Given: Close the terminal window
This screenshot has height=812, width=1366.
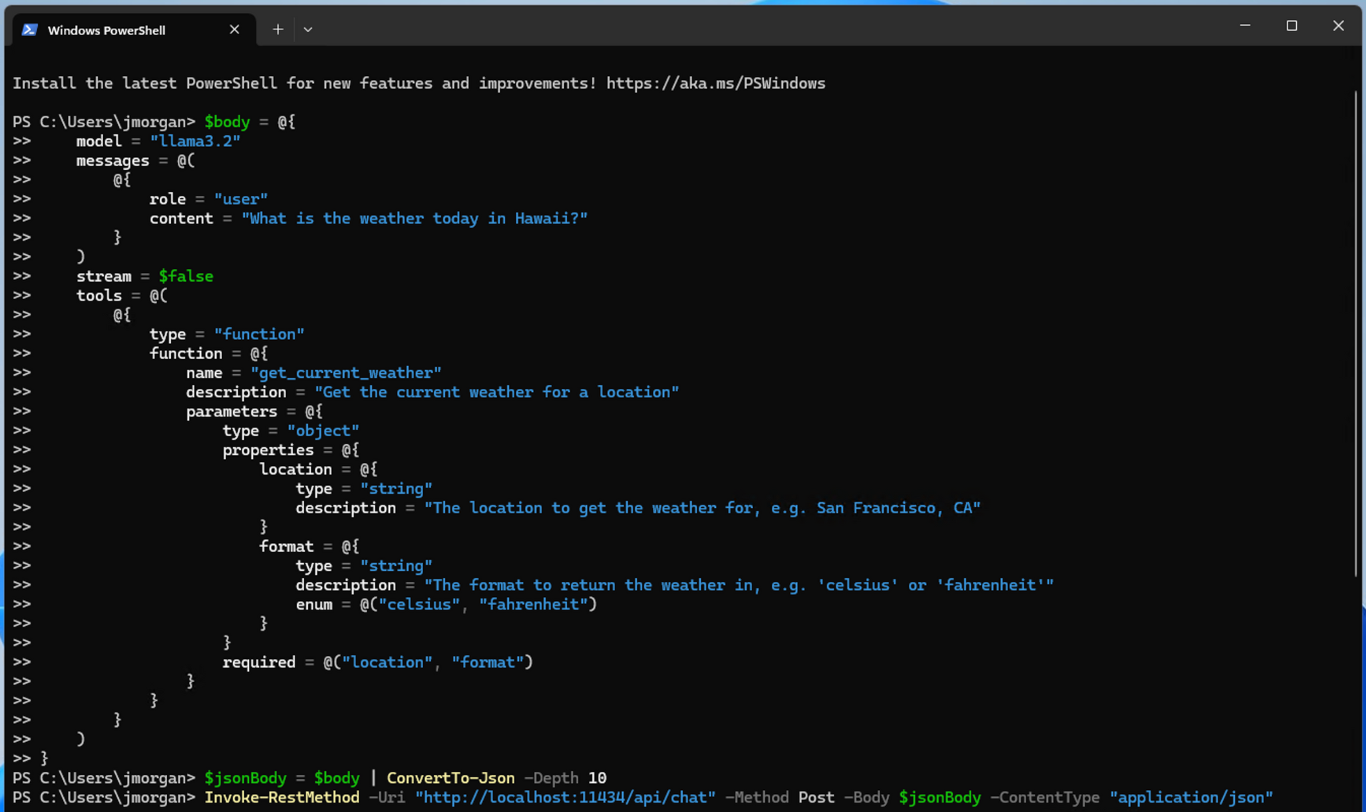Looking at the screenshot, I should tap(1338, 25).
